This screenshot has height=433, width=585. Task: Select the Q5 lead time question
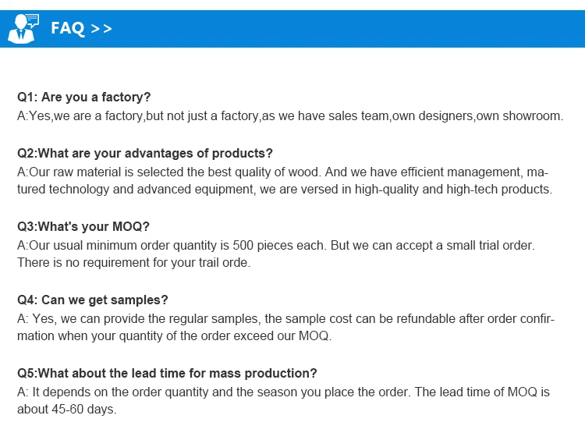click(x=167, y=373)
